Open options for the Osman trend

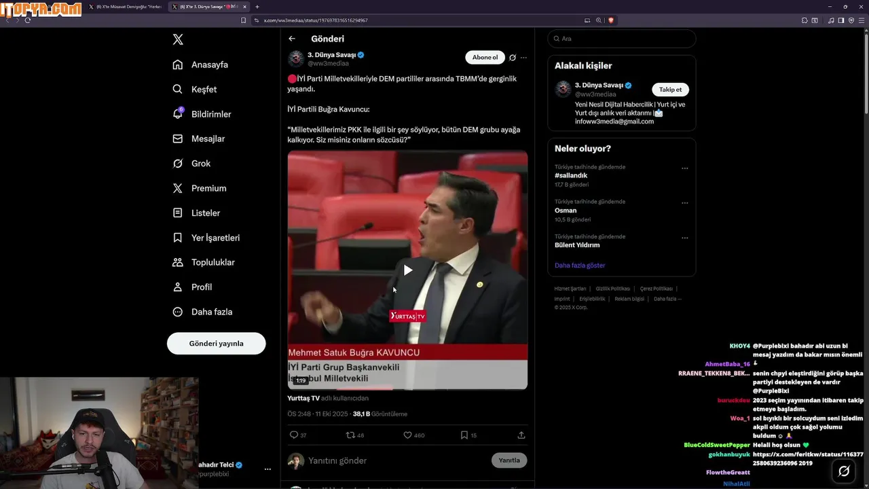point(684,203)
